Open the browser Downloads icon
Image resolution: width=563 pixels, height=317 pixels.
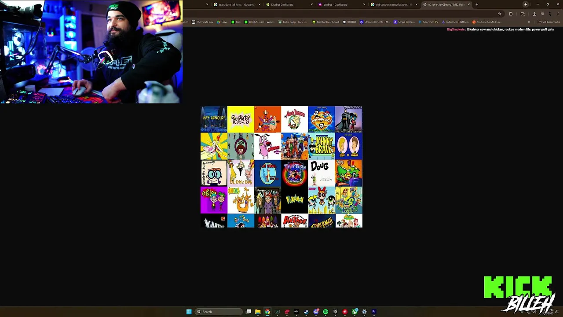[534, 14]
